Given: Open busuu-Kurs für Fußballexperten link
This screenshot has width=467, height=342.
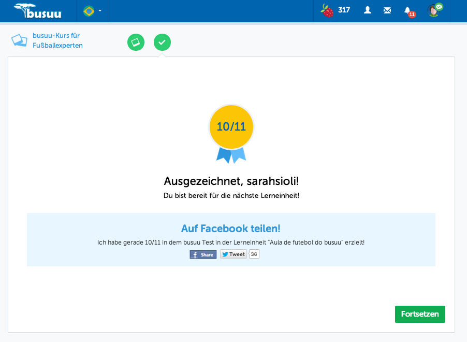Looking at the screenshot, I should [57, 40].
